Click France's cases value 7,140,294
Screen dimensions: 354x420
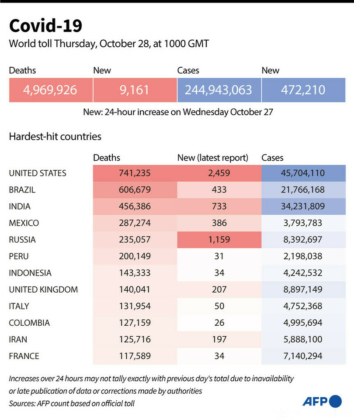click(x=303, y=356)
